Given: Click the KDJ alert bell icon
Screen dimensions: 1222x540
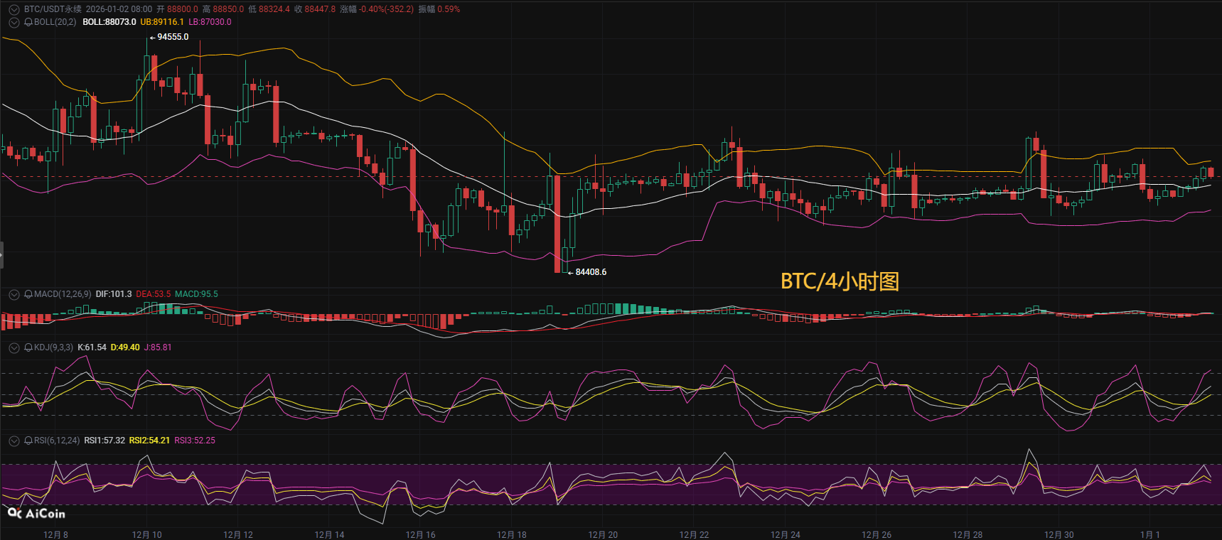Looking at the screenshot, I should pos(28,347).
